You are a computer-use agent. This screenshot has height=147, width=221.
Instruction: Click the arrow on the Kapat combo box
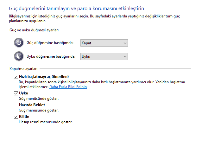coord(125,43)
